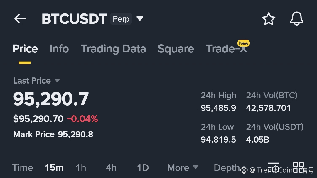Show the Time line chart
Image resolution: width=317 pixels, height=178 pixels.
pyautogui.click(x=23, y=168)
